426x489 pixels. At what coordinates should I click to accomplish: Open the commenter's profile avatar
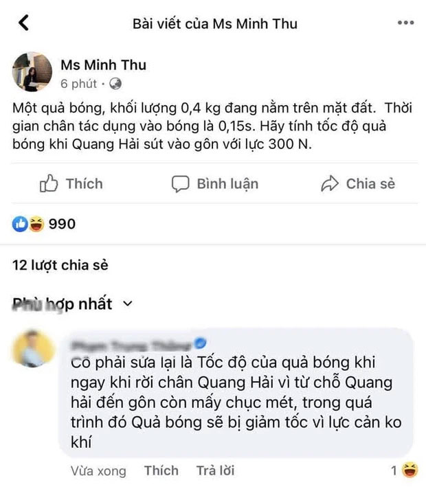tap(32, 348)
